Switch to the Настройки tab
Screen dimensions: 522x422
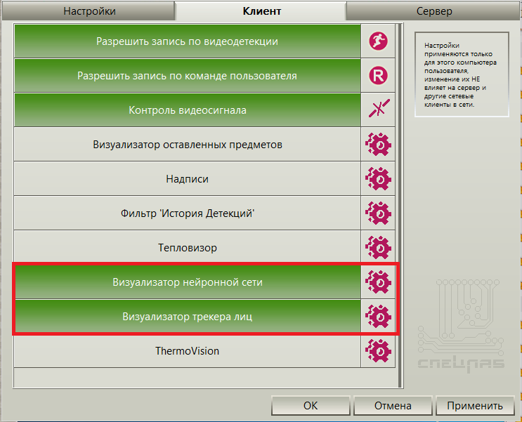(x=89, y=11)
